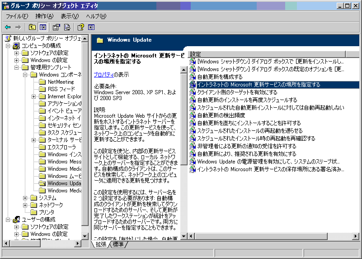This screenshot has width=362, height=259.
Task: Expand システム tree node
Action: pyautogui.click(x=25, y=198)
